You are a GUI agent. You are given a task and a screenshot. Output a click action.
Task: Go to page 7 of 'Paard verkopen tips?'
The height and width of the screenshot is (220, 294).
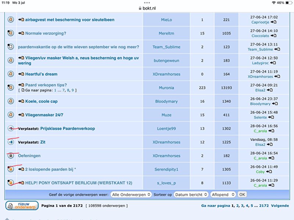64,90
